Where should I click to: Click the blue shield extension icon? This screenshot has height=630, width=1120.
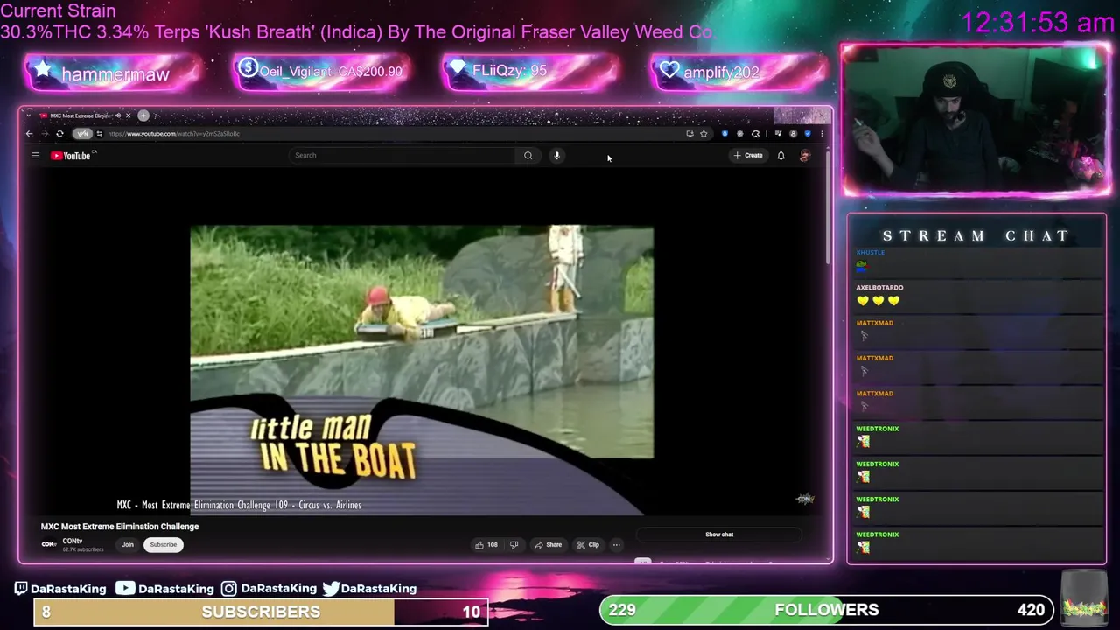pos(724,134)
